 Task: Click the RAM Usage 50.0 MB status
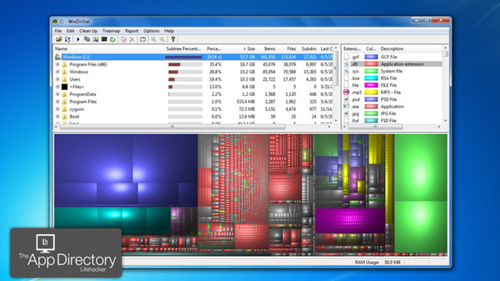click(377, 262)
